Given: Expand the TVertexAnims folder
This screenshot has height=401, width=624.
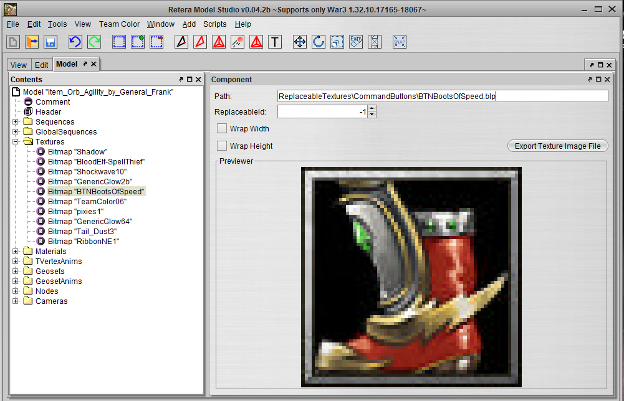Looking at the screenshot, I should 15,261.
